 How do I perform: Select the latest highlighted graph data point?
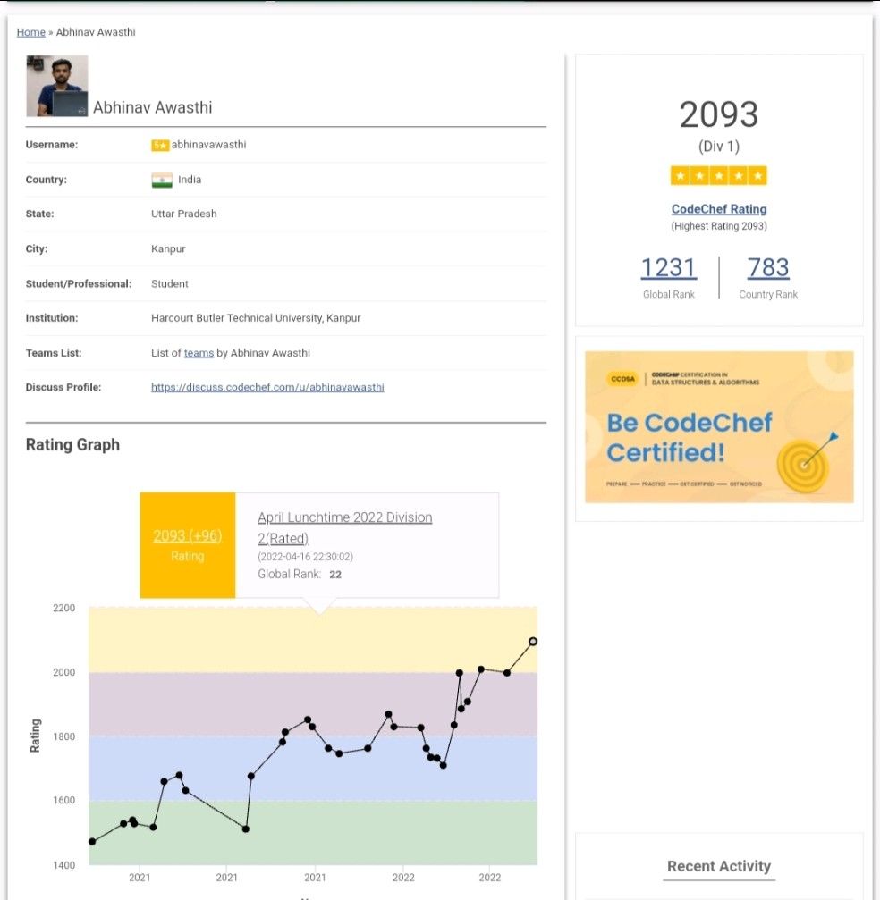(533, 641)
